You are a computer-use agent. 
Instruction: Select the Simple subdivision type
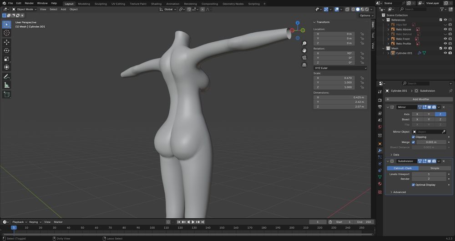pos(435,168)
